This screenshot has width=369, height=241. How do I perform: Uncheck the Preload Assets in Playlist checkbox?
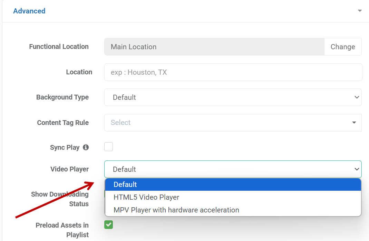pos(109,225)
